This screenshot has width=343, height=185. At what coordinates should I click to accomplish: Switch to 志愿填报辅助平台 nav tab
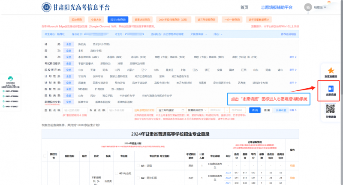[x=277, y=7]
